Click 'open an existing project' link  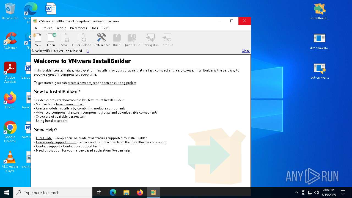(x=119, y=83)
